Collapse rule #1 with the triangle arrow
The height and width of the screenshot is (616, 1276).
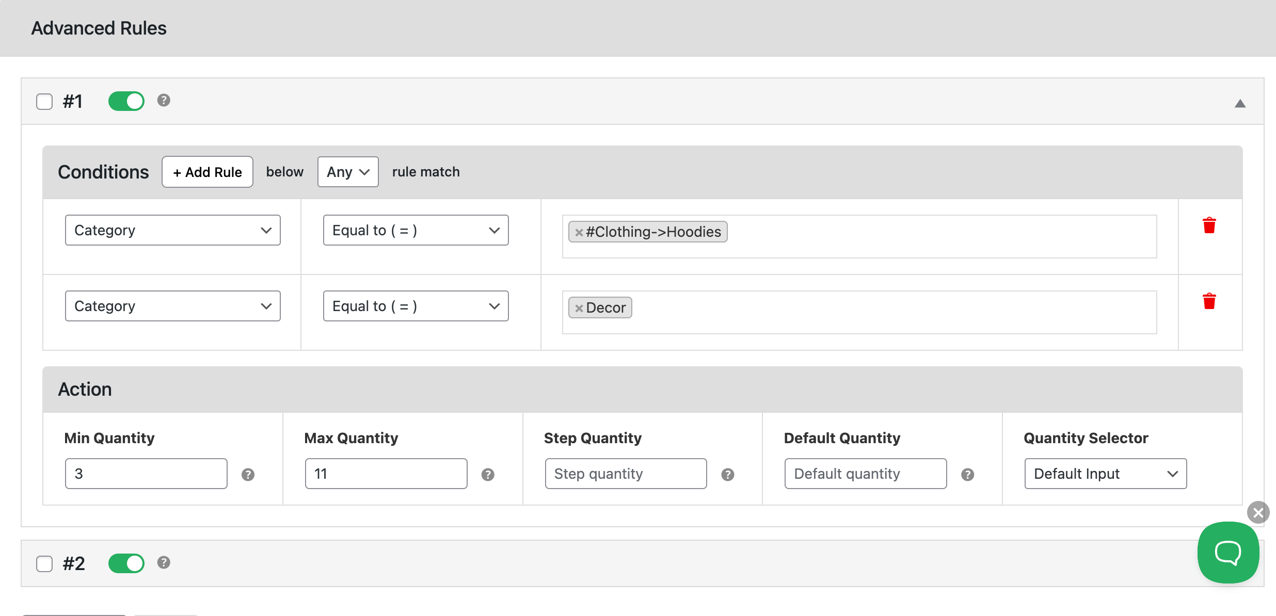1240,104
